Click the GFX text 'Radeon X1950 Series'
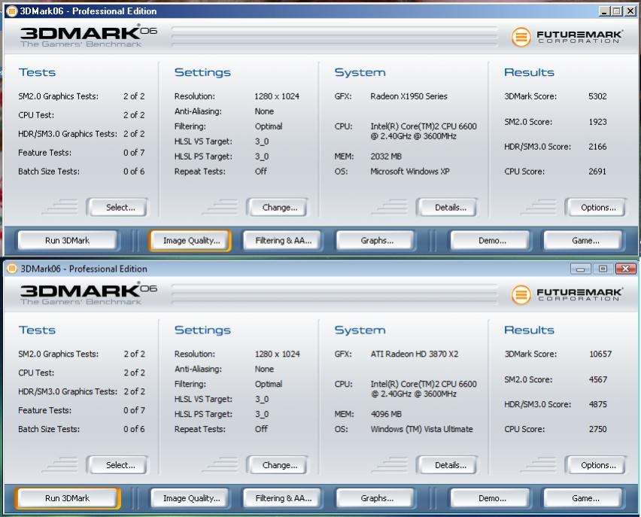The image size is (641, 517). (x=409, y=96)
